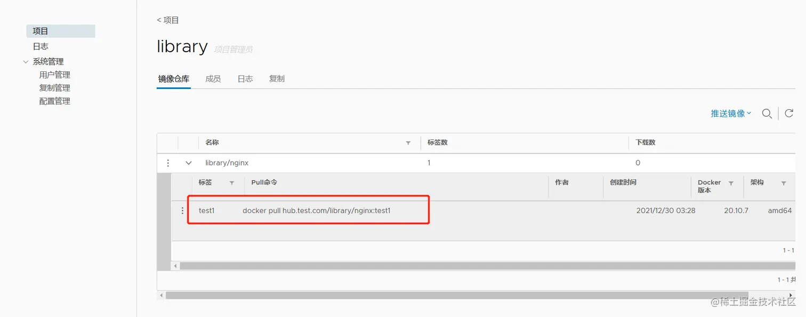The image size is (806, 317).
Task: Click the test1 tag cell
Action: [206, 210]
